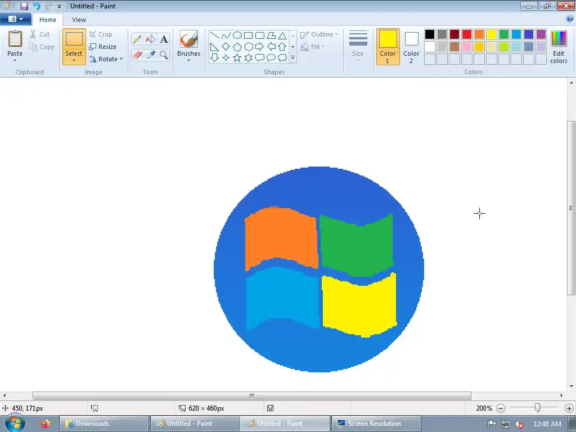
Task: Select the Right arrow shape
Action: click(260, 47)
